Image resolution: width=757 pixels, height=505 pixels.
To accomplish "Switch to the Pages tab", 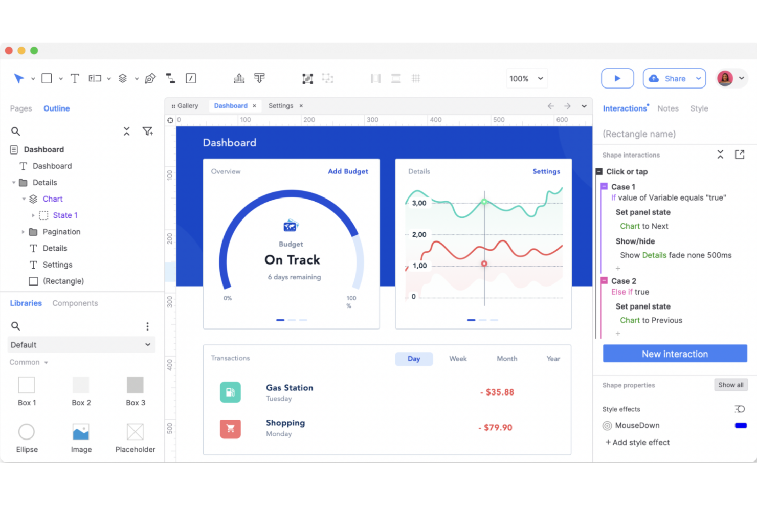I will pyautogui.click(x=21, y=108).
